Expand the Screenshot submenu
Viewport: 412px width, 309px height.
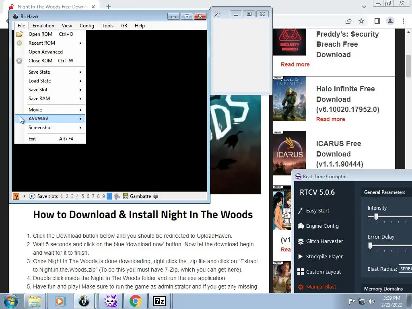[50, 128]
